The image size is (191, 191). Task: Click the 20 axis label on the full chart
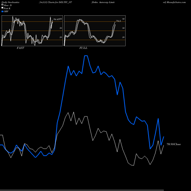click(x=123, y=37)
